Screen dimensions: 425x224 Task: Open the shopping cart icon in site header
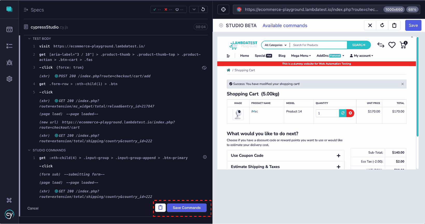[x=403, y=45]
